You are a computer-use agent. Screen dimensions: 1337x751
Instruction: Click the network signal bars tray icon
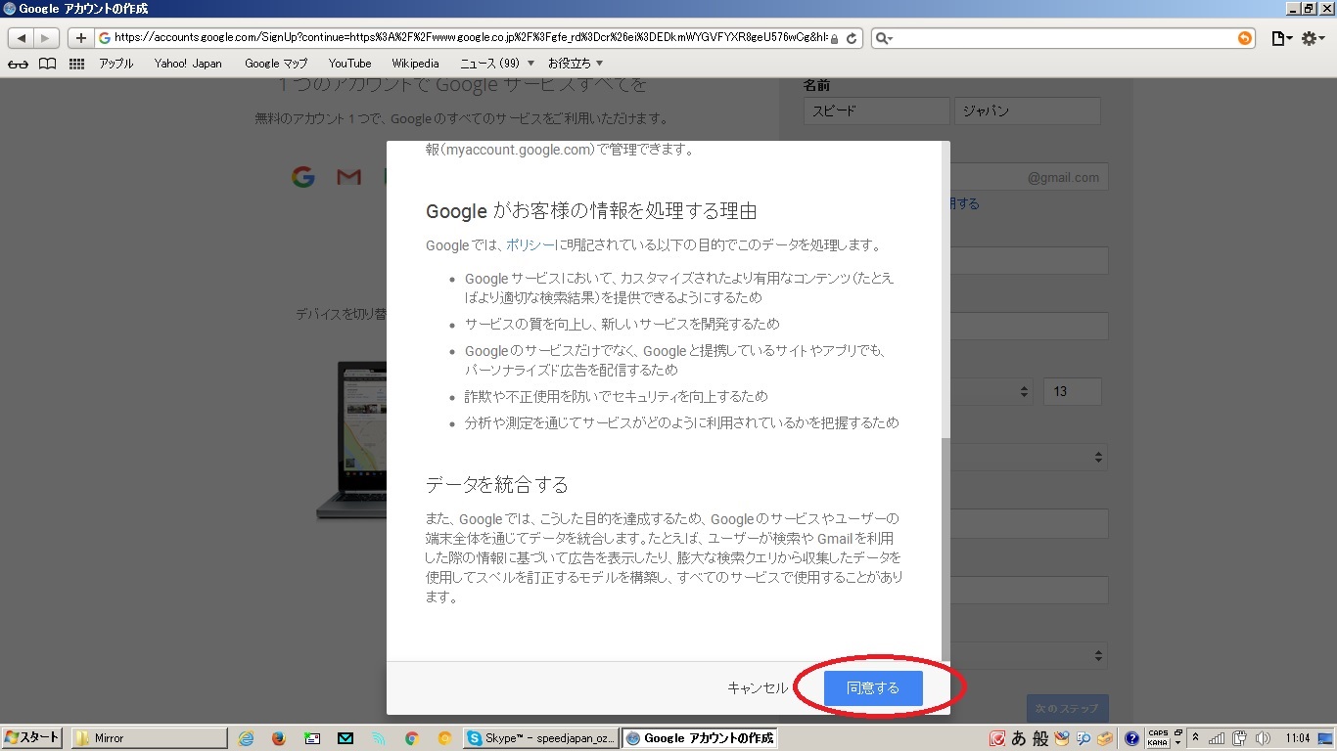[1217, 739]
